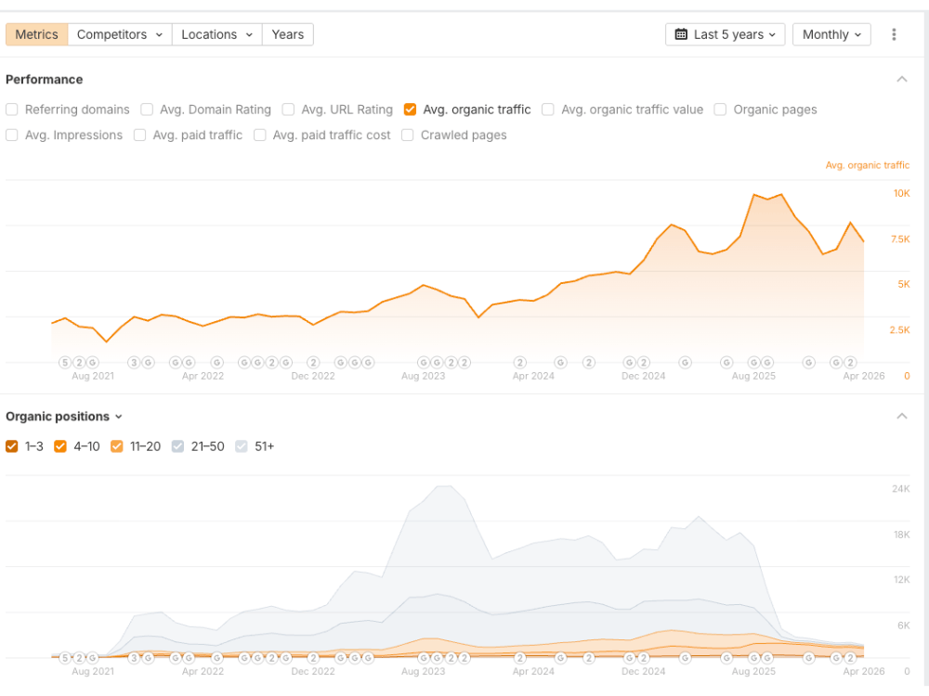Click the "G" update marker near Apr 2024
Image resolution: width=929 pixels, height=696 pixels.
561,363
